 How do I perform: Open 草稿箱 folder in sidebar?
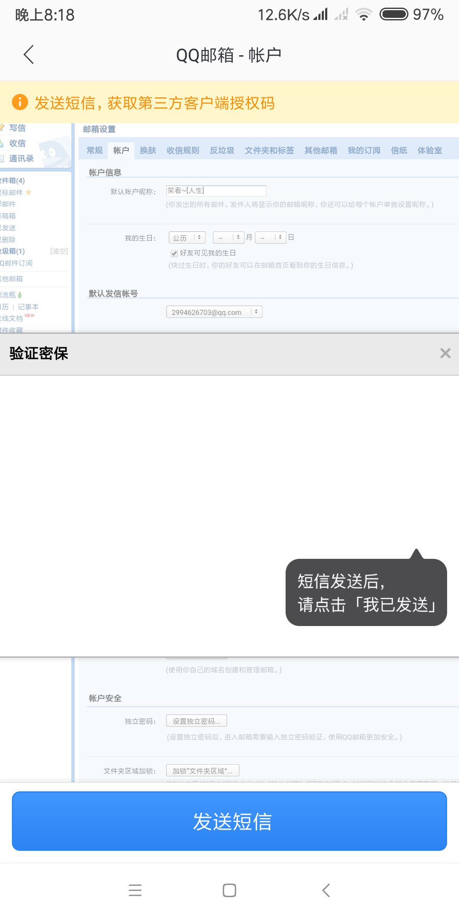point(8,216)
